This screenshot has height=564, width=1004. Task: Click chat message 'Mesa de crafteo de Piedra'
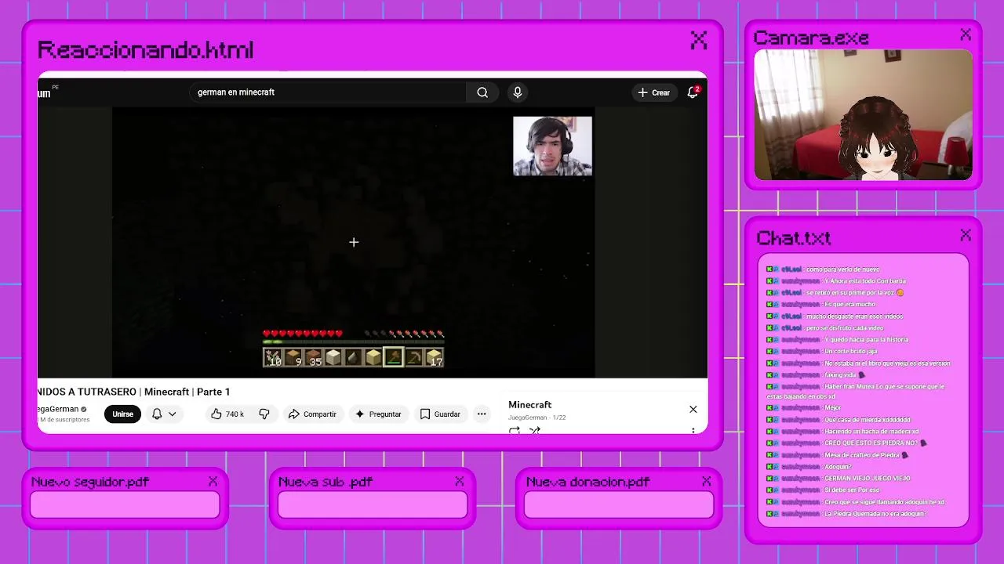[861, 455]
